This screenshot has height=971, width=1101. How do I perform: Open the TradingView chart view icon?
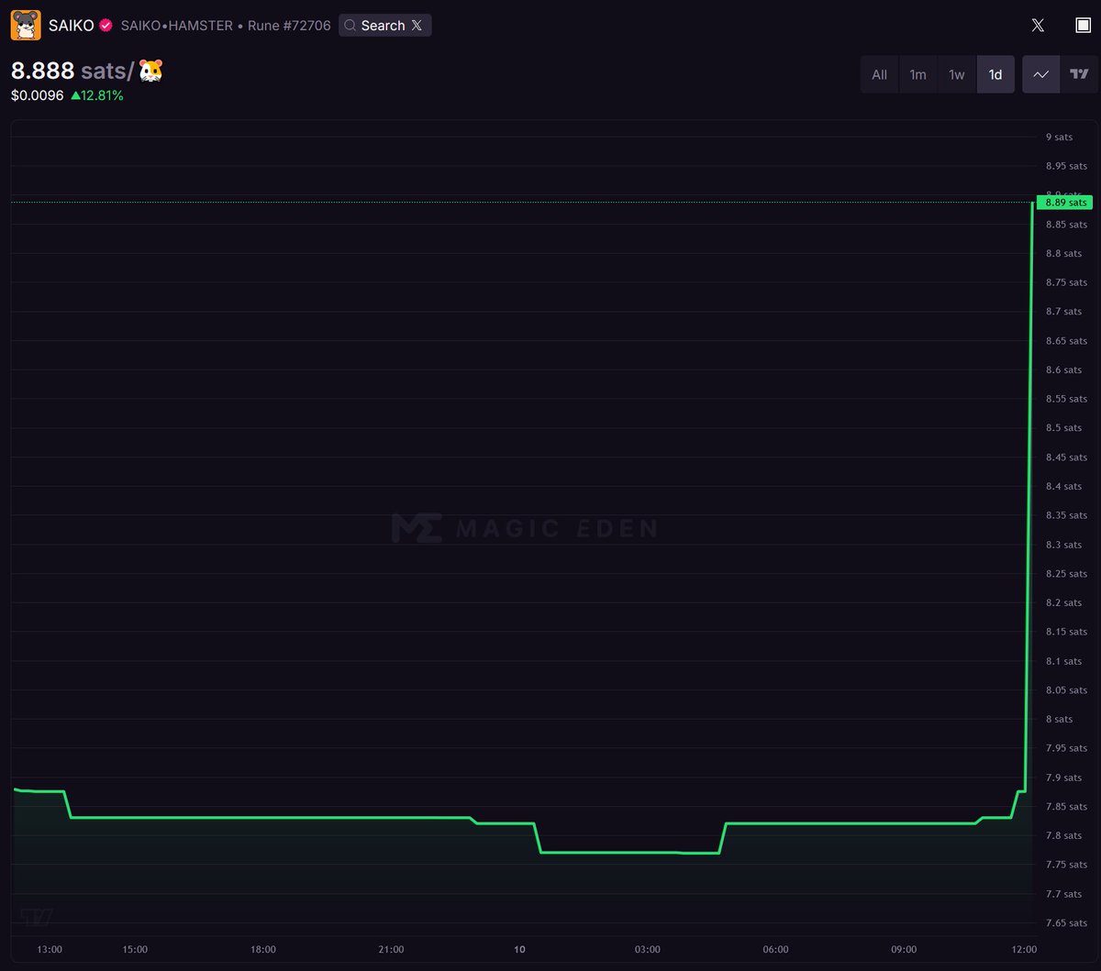click(x=1080, y=74)
